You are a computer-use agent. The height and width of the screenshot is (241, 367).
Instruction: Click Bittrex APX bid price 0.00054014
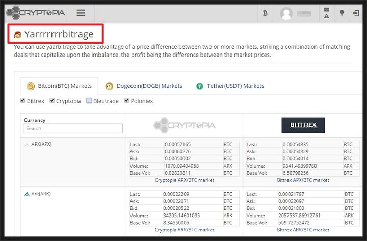(296, 158)
